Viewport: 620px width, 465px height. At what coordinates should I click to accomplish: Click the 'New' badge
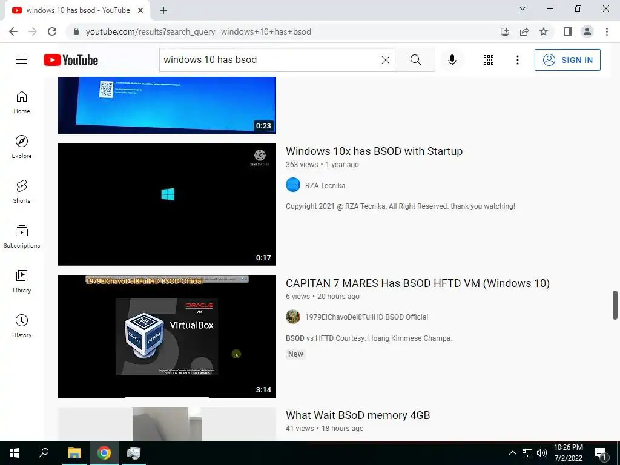pos(295,354)
